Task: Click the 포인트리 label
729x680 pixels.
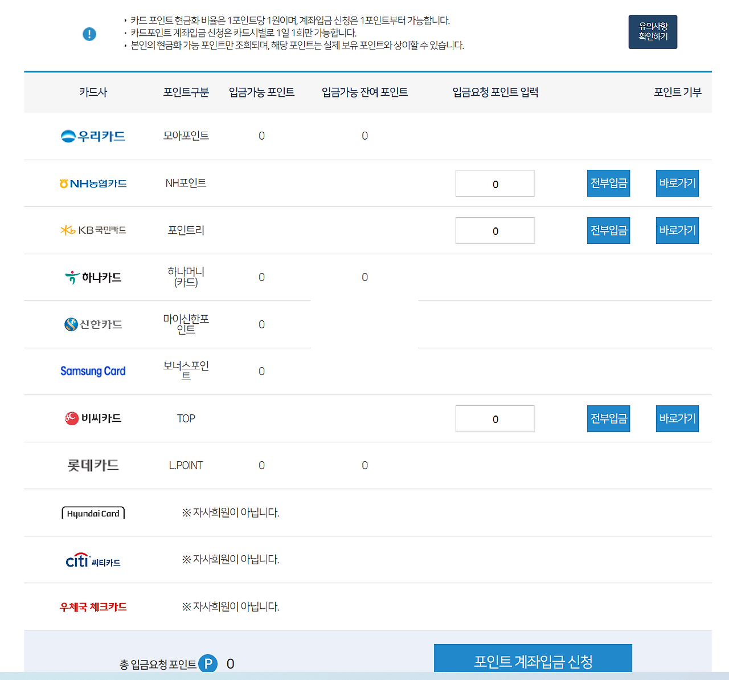Action: point(186,230)
